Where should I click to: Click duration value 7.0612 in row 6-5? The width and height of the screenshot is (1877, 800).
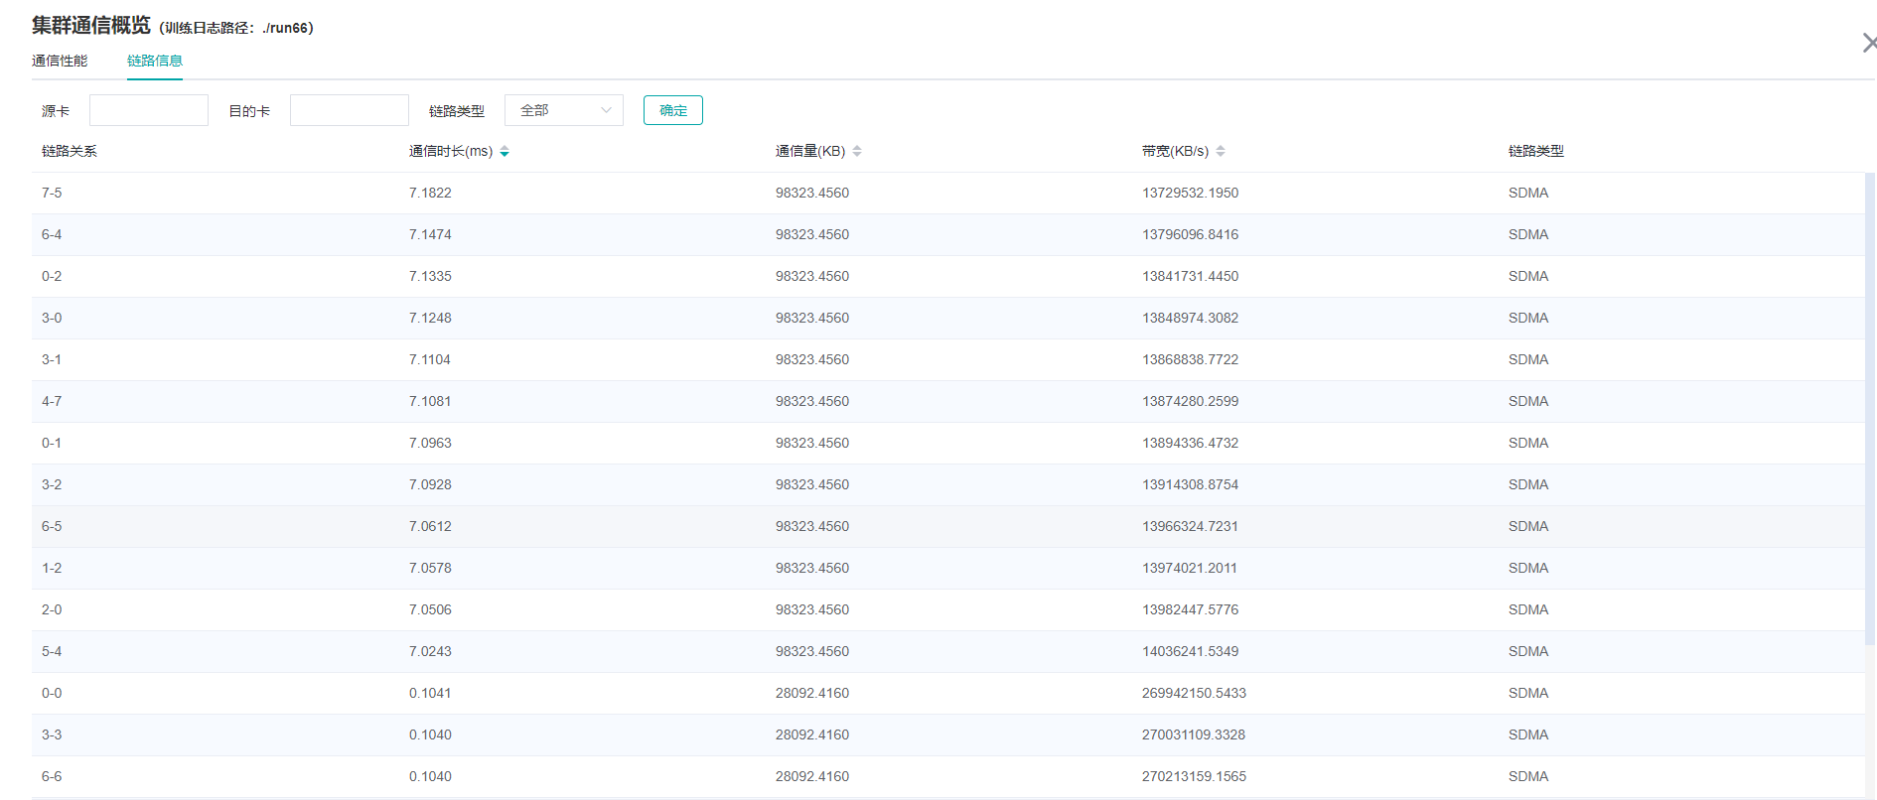click(x=430, y=526)
